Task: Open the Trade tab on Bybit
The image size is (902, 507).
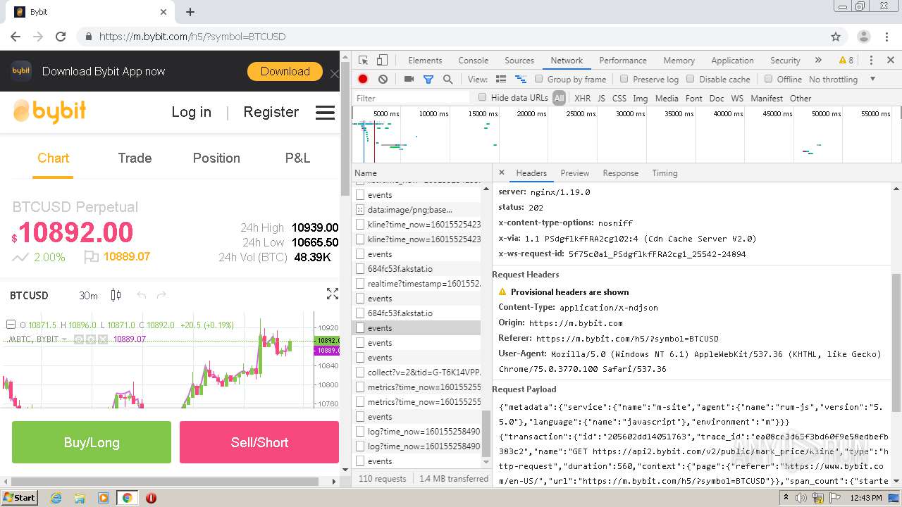Action: click(135, 158)
